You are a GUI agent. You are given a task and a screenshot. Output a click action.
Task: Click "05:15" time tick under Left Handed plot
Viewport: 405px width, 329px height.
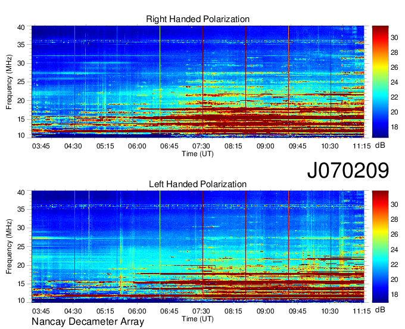click(105, 311)
